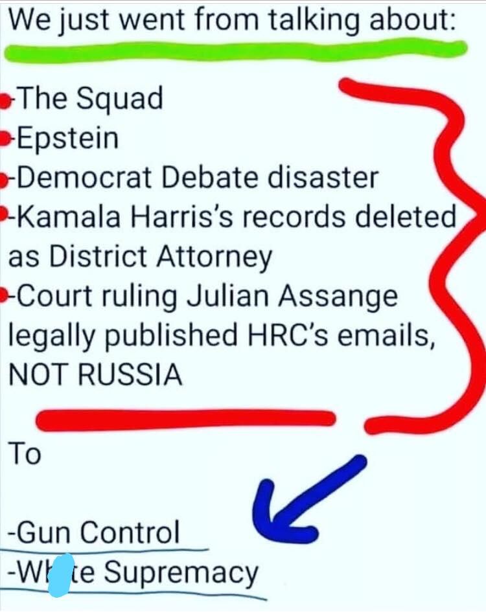Click the heading We just went from talking about
Viewport: 486px width, 612px height.
point(232,21)
